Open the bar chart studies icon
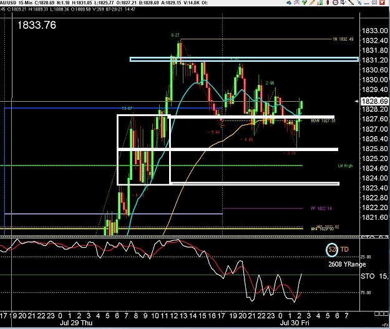Screen dimensions: 390x329 320,2
